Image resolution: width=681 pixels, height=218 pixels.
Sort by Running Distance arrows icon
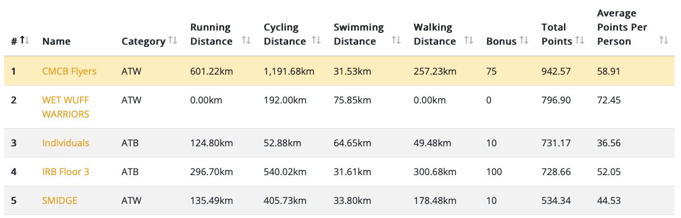[x=246, y=41]
